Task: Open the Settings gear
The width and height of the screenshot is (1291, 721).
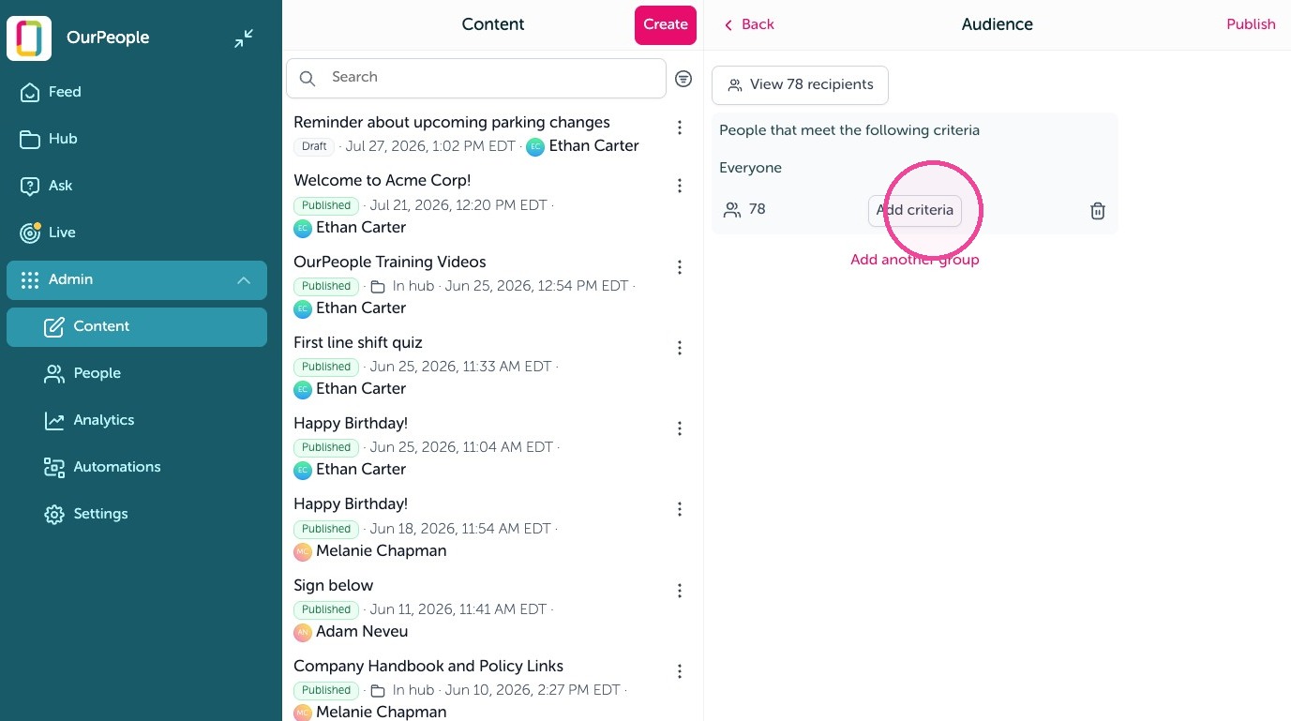Action: tap(54, 514)
